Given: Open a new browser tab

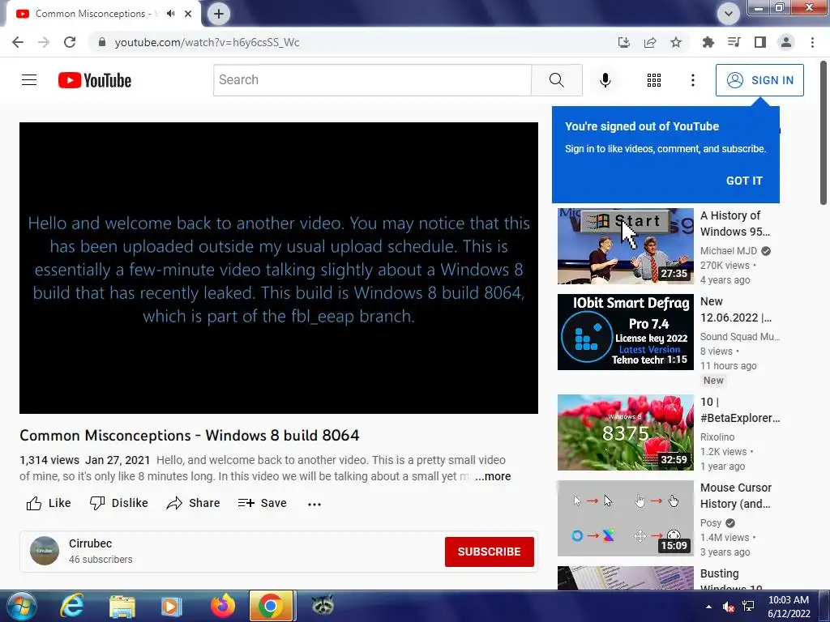Looking at the screenshot, I should click(x=219, y=14).
